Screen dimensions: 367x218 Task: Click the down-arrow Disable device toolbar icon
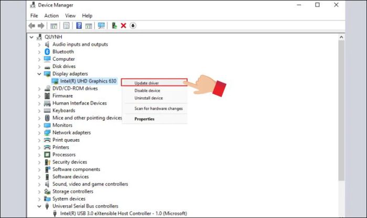coord(133,26)
